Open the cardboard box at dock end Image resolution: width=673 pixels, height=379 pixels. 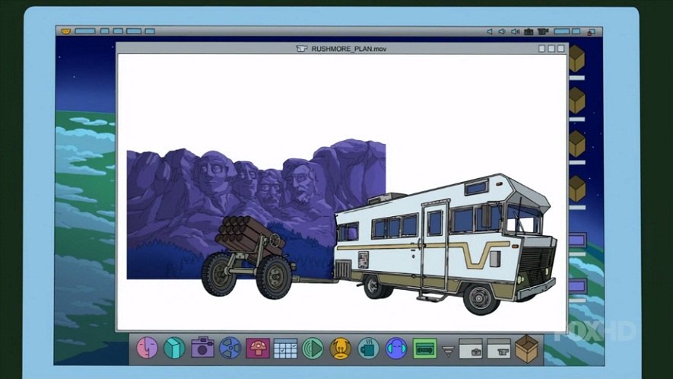click(x=527, y=349)
